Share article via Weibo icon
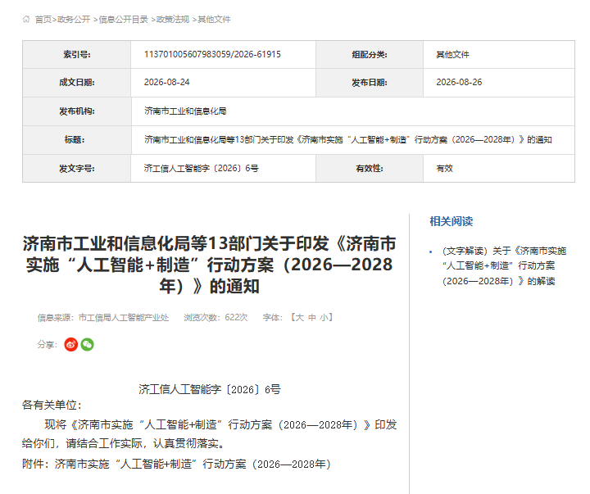590x494 pixels. pos(70,344)
